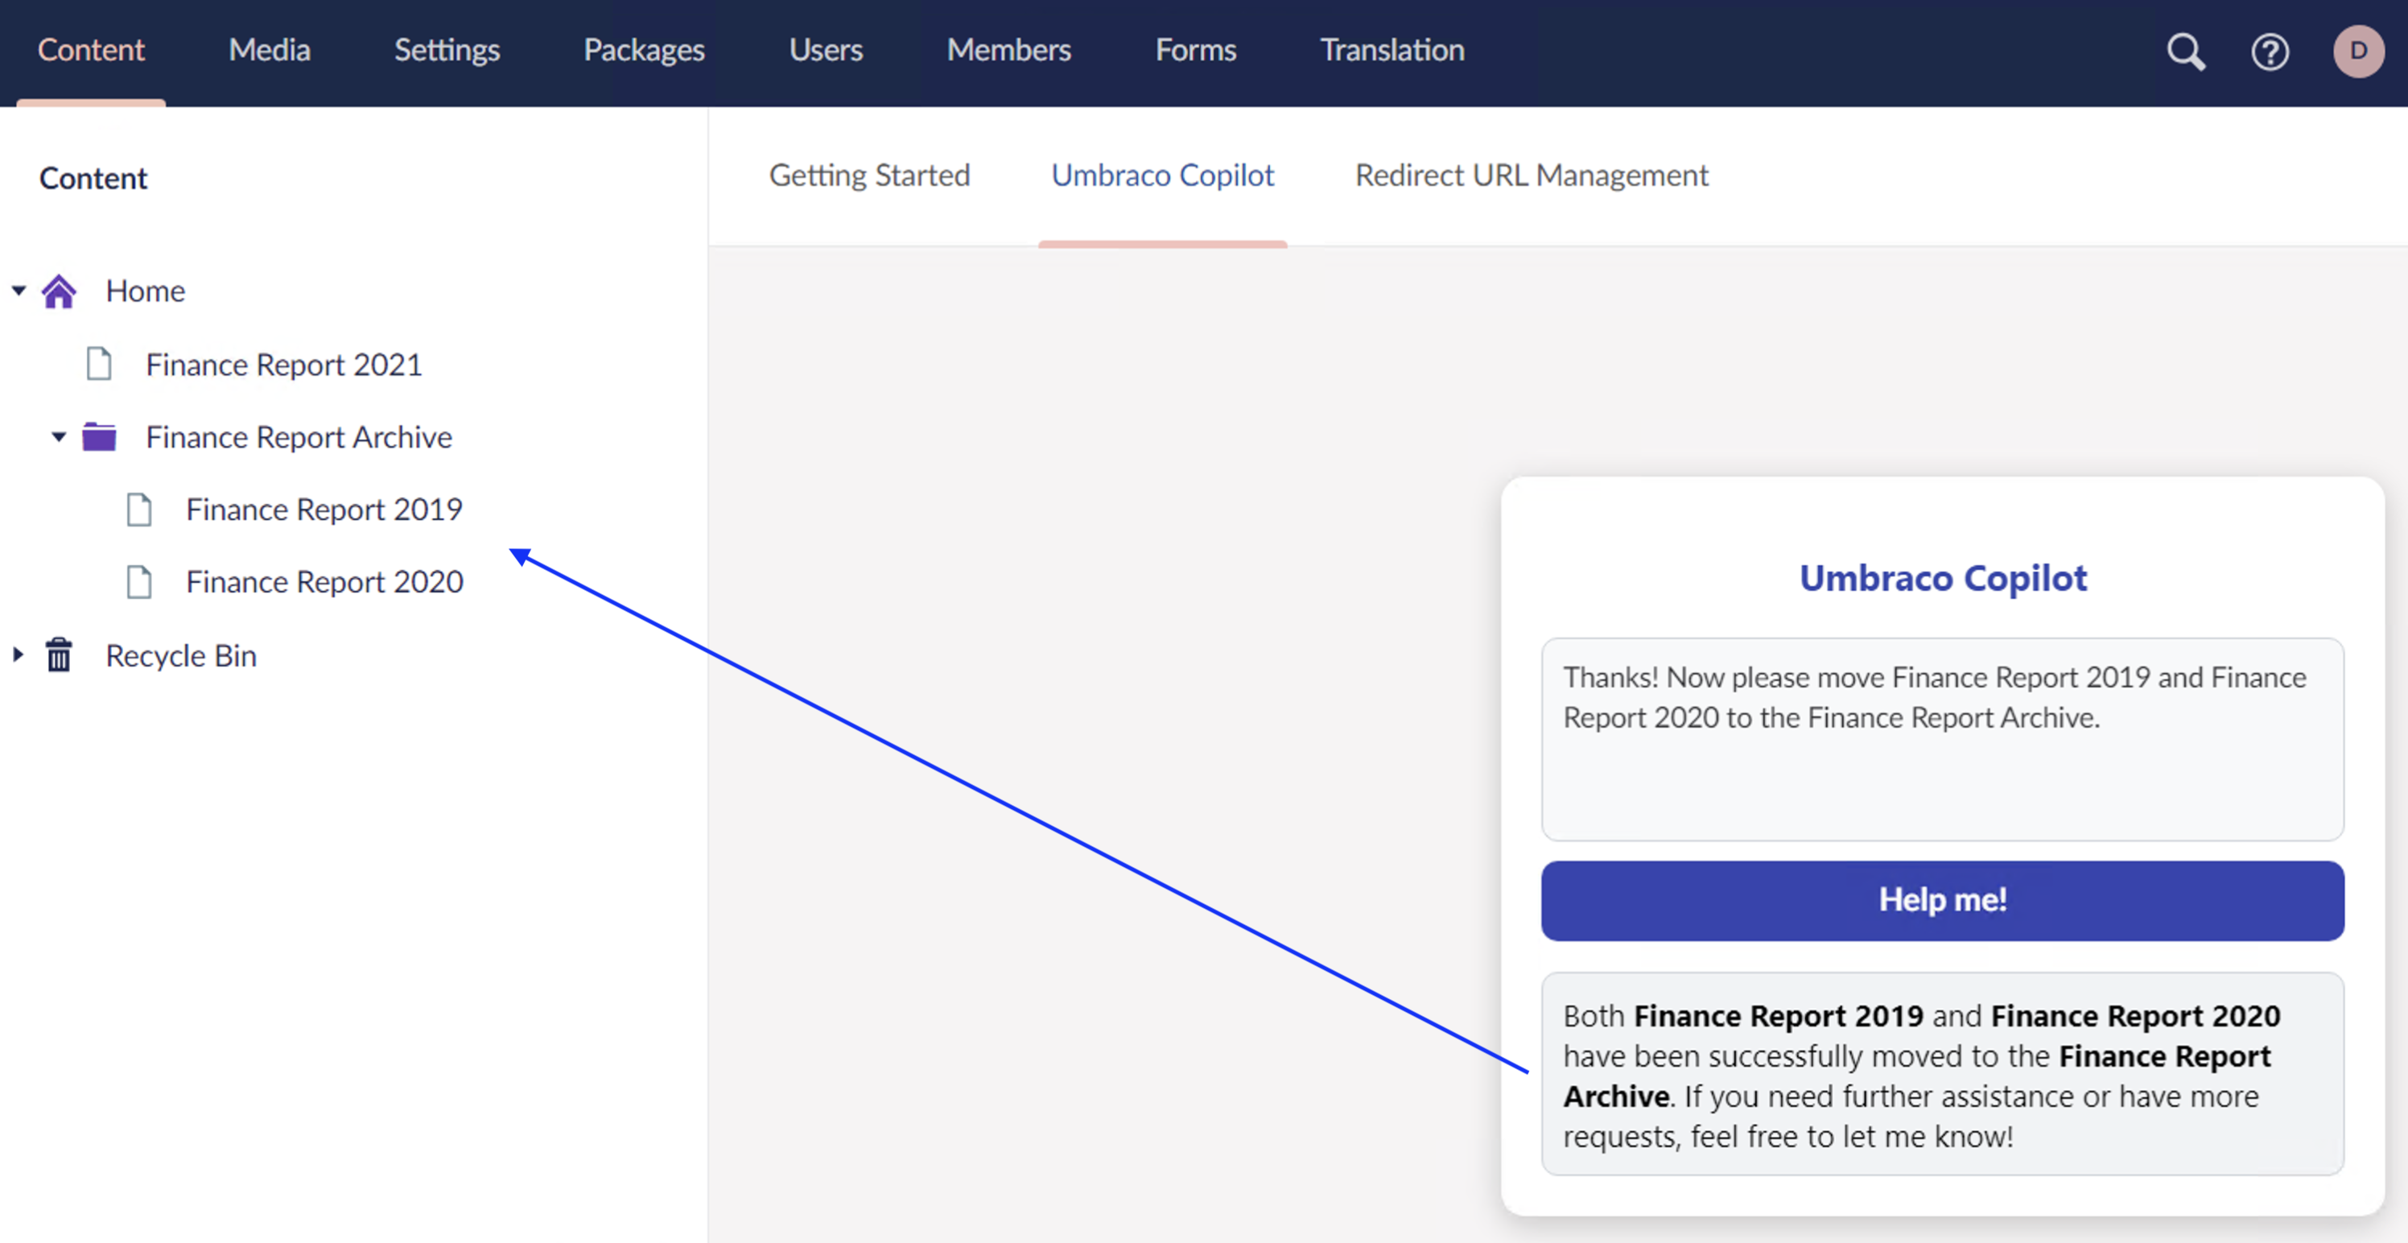Click the Finance Report 2020 document icon
The image size is (2408, 1243).
coord(139,582)
